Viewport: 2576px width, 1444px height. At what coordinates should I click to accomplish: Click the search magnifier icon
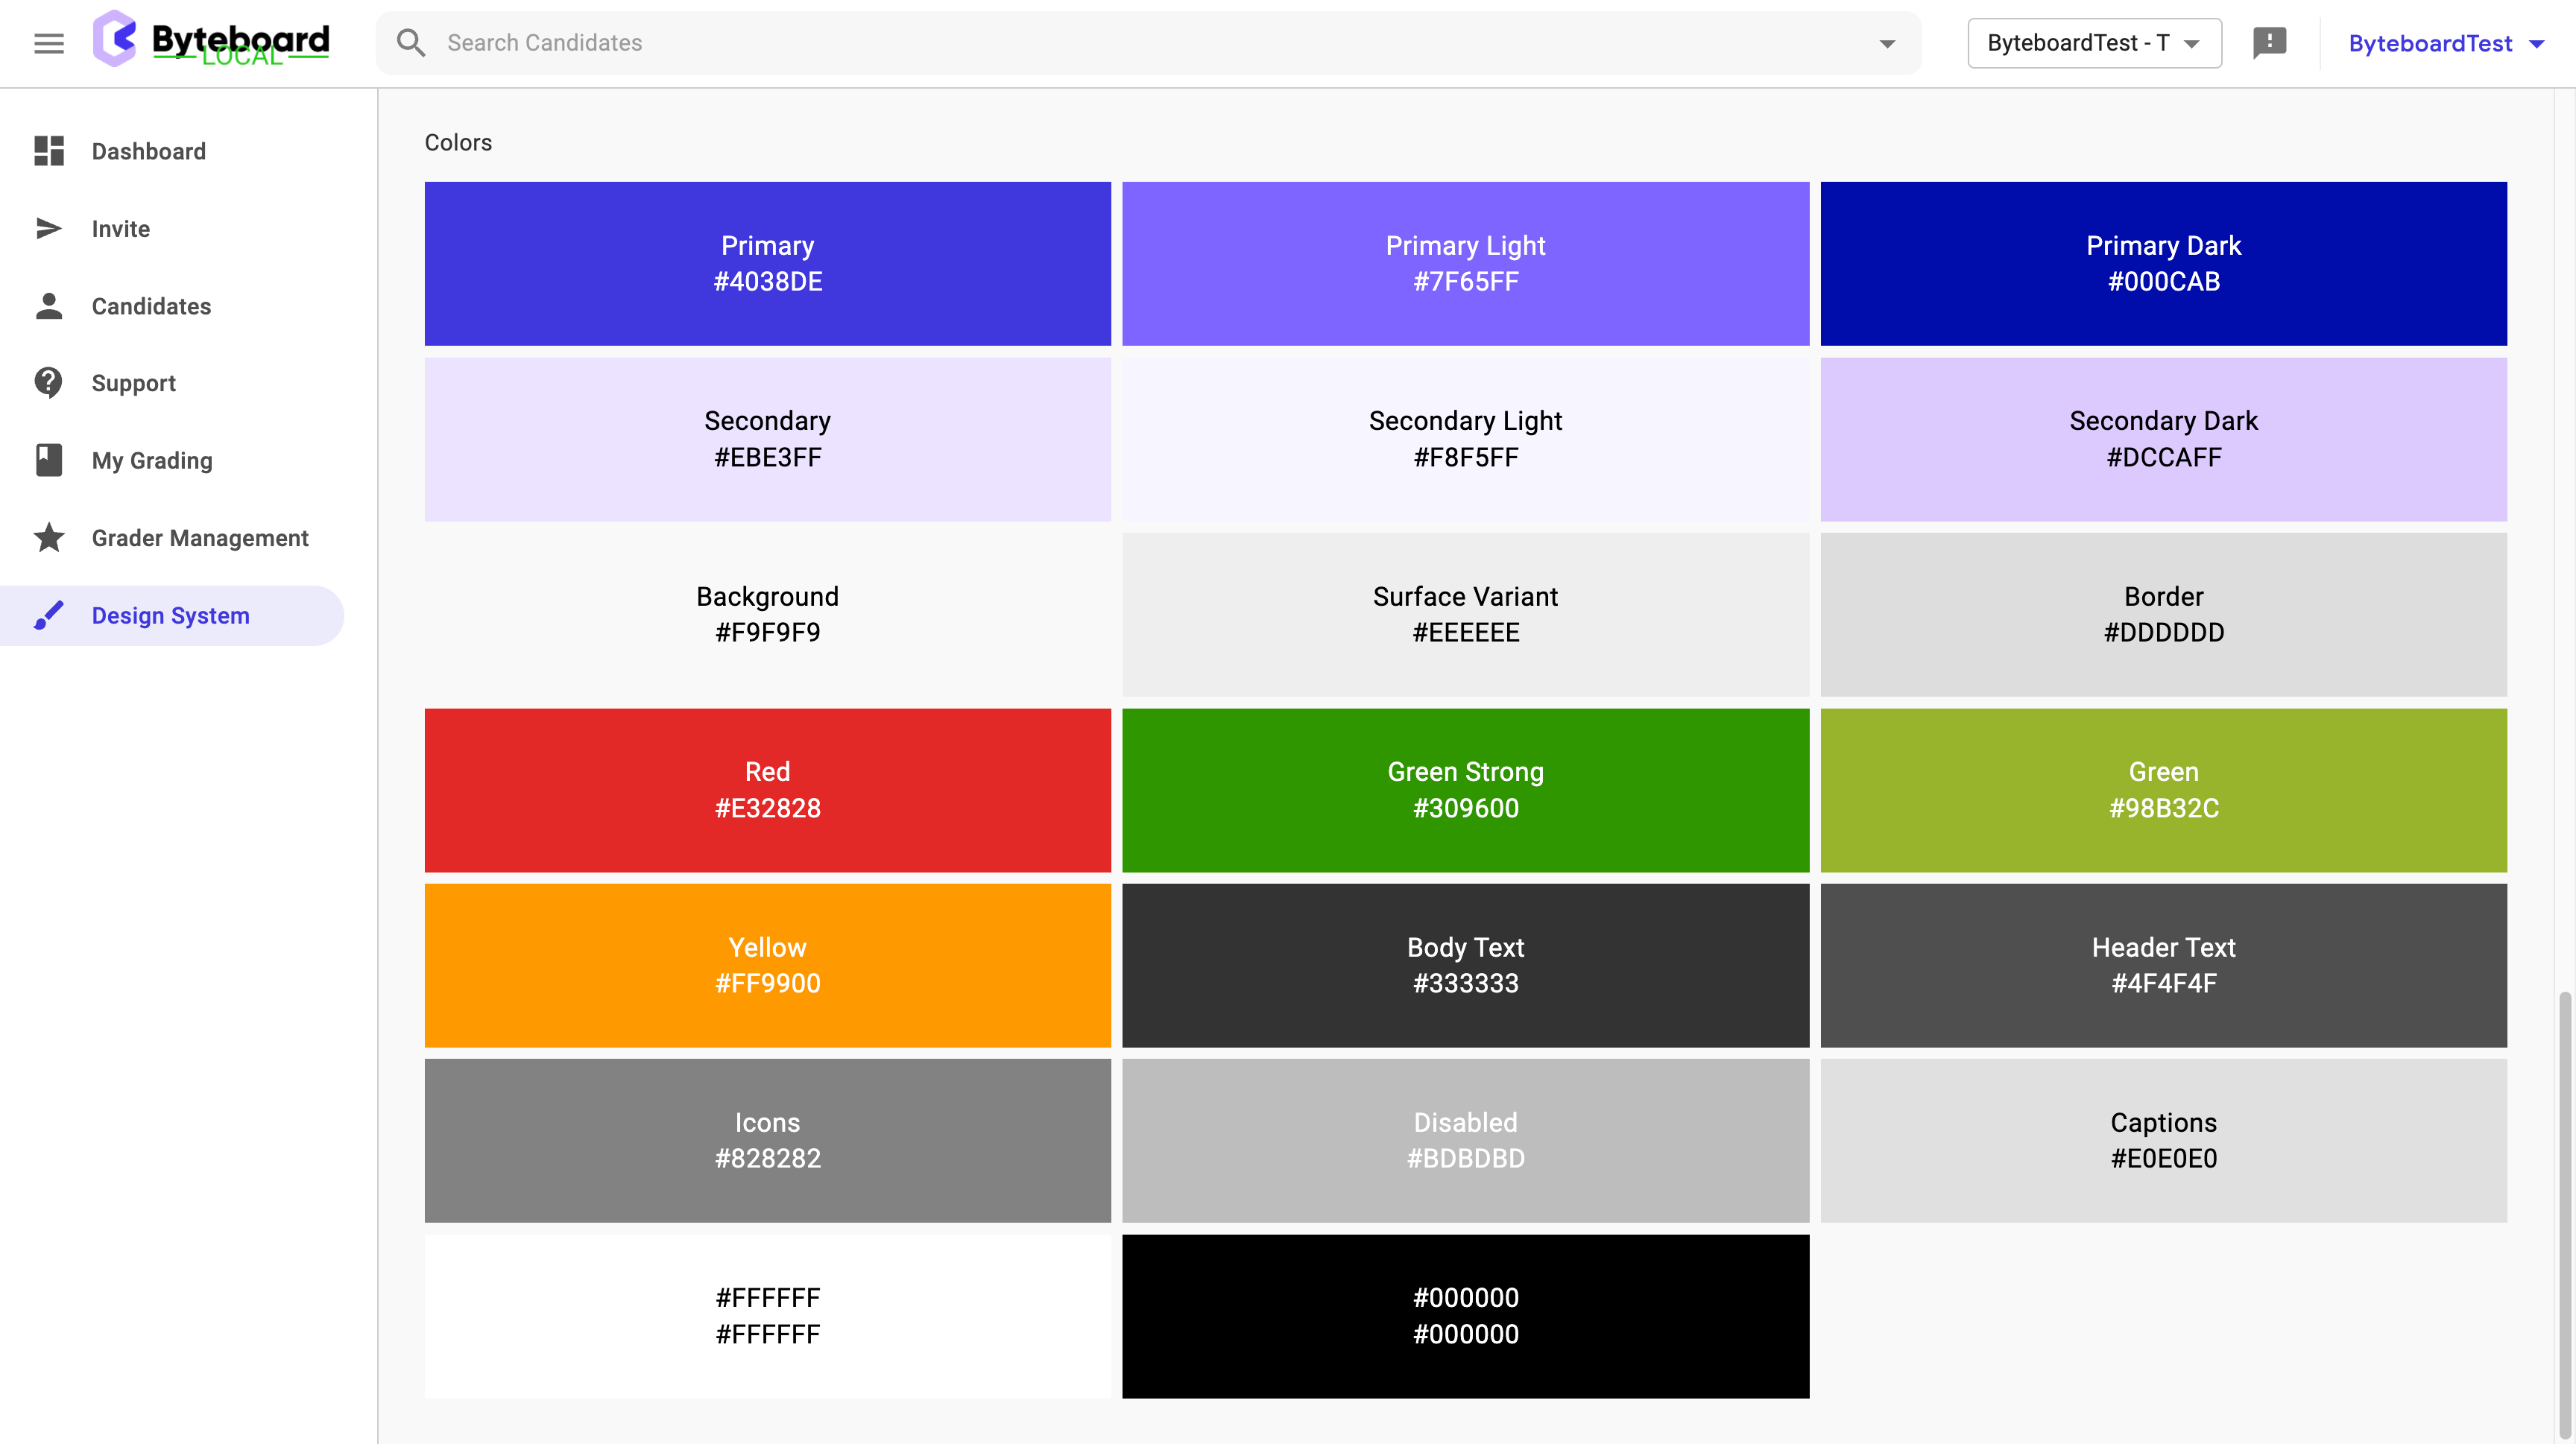pyautogui.click(x=410, y=43)
